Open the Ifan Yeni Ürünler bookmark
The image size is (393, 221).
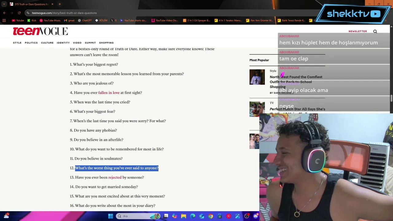point(260,21)
